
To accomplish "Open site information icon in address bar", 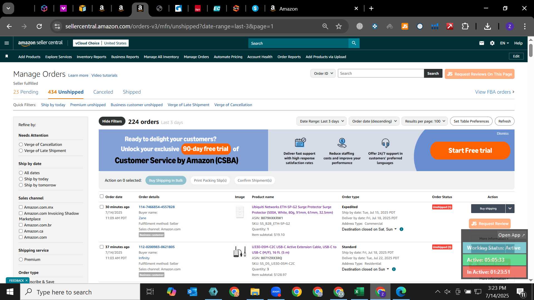I will click(x=57, y=26).
